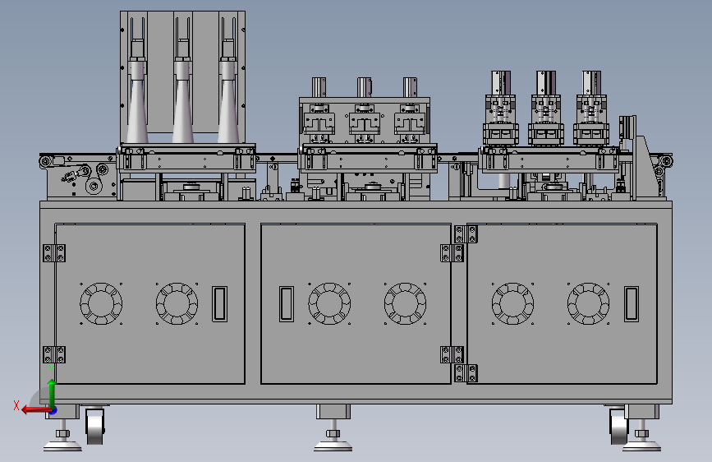The height and width of the screenshot is (462, 712).
Task: Select the middle cylinder atop the center press station
Action: 364,87
